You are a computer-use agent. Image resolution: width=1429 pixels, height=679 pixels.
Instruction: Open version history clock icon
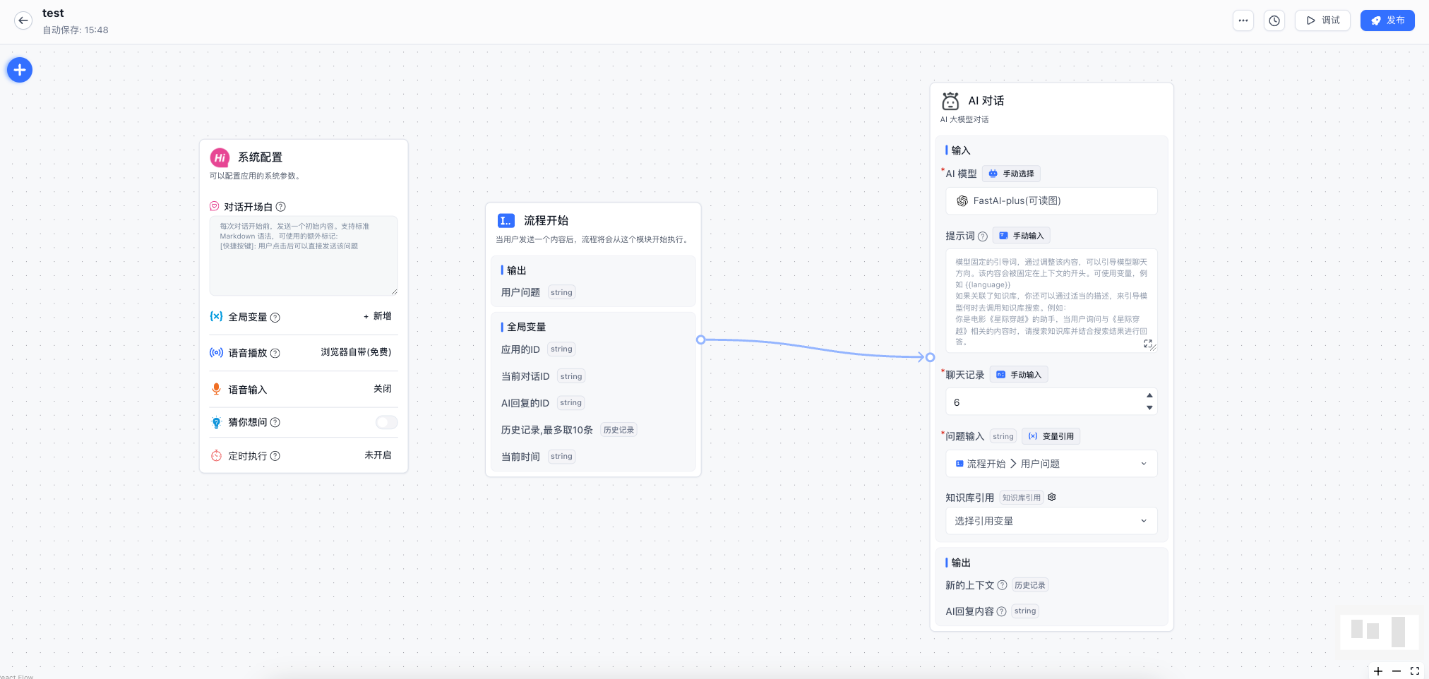1274,20
